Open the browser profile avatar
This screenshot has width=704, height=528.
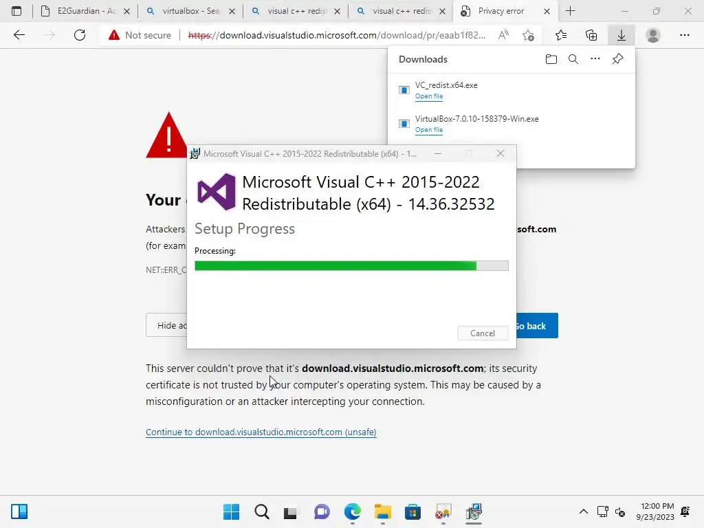tap(653, 35)
